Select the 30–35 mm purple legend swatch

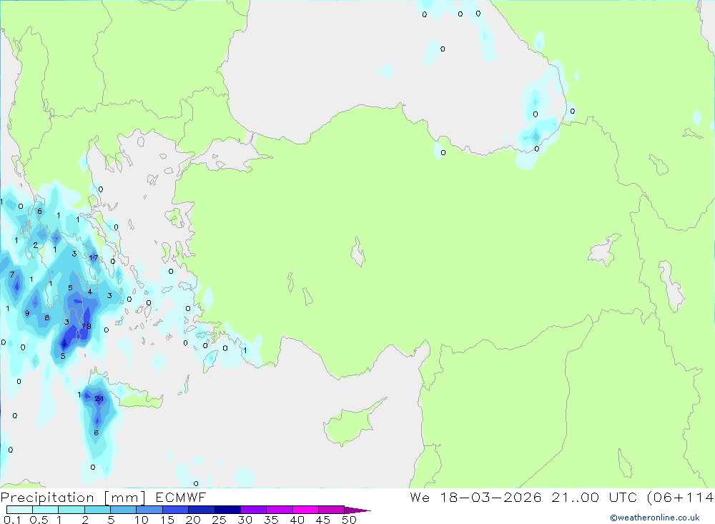[253, 510]
